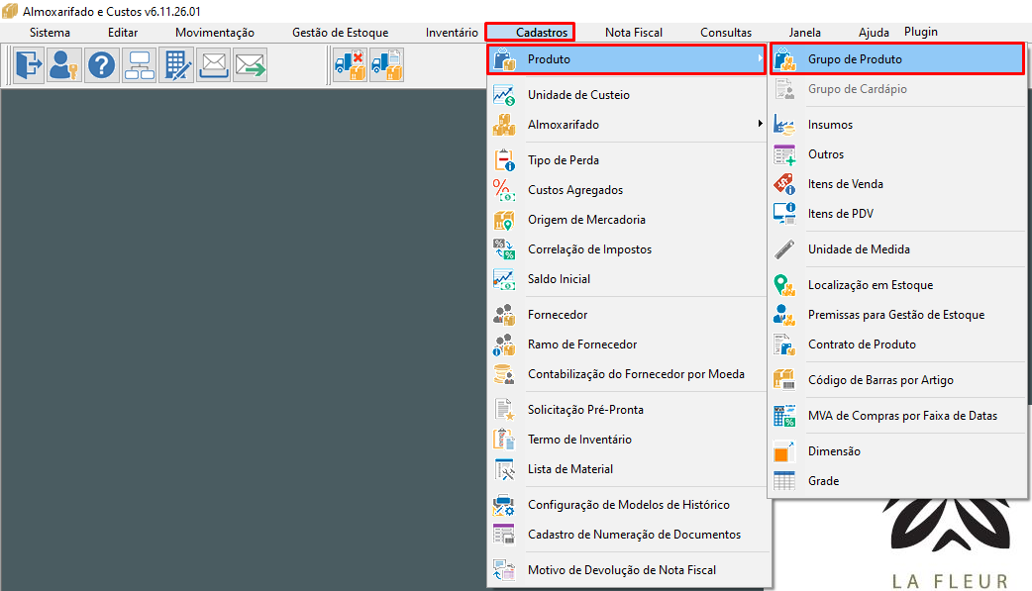Click the envelope inbox toolbar icon
This screenshot has height=591, width=1032.
(x=213, y=65)
